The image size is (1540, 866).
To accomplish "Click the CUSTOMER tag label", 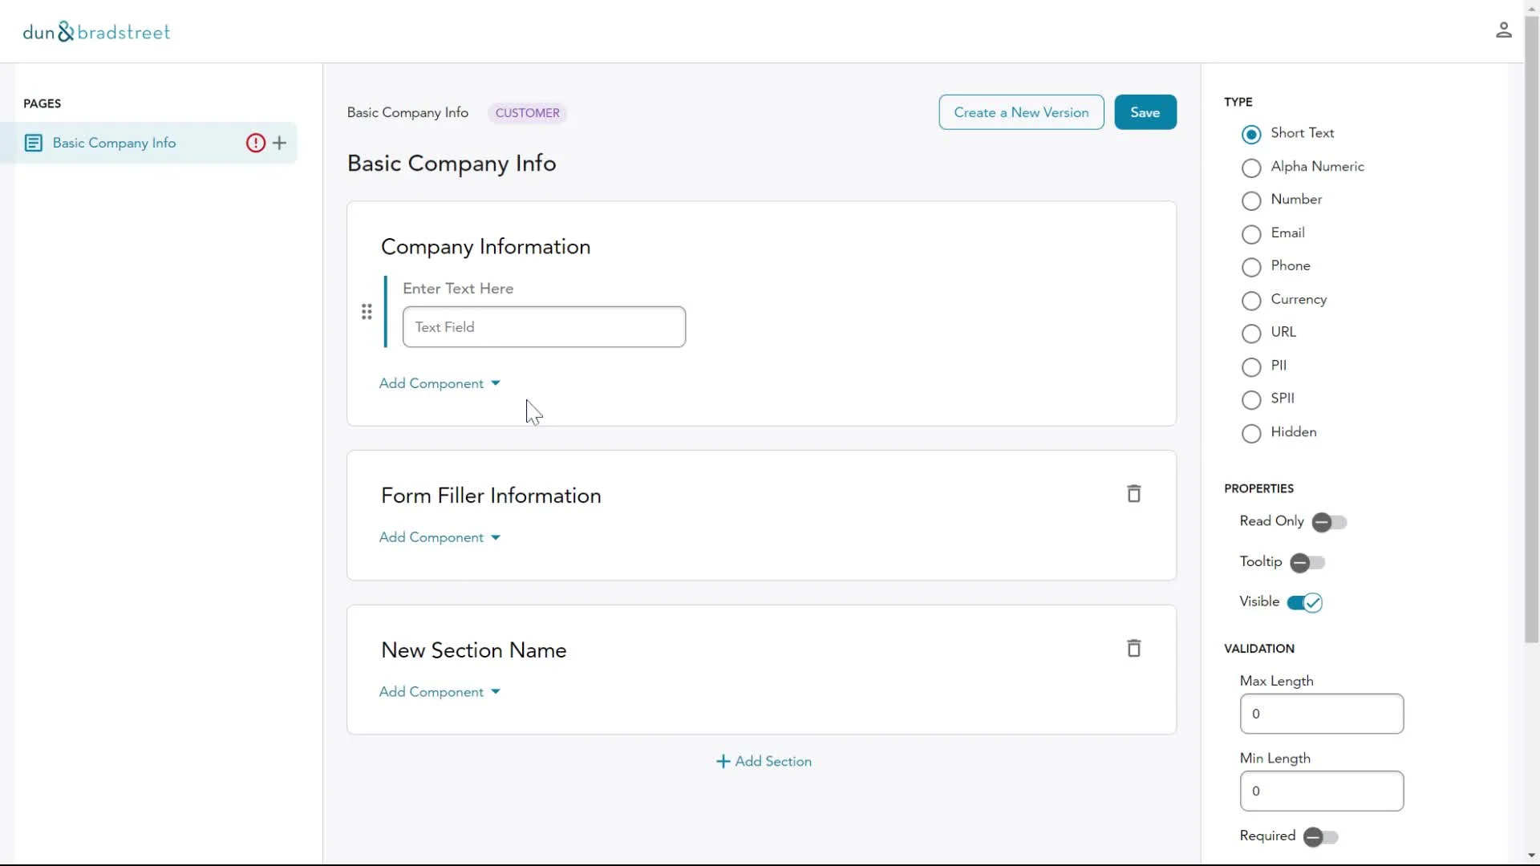I will coord(527,113).
